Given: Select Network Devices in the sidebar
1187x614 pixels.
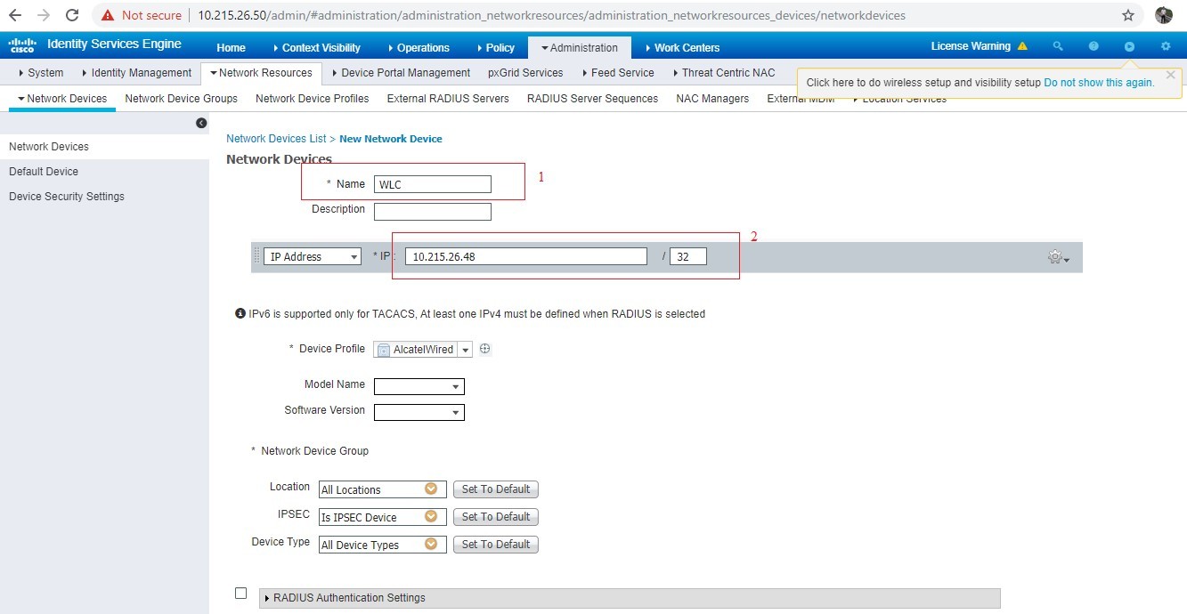Looking at the screenshot, I should 104,147.
